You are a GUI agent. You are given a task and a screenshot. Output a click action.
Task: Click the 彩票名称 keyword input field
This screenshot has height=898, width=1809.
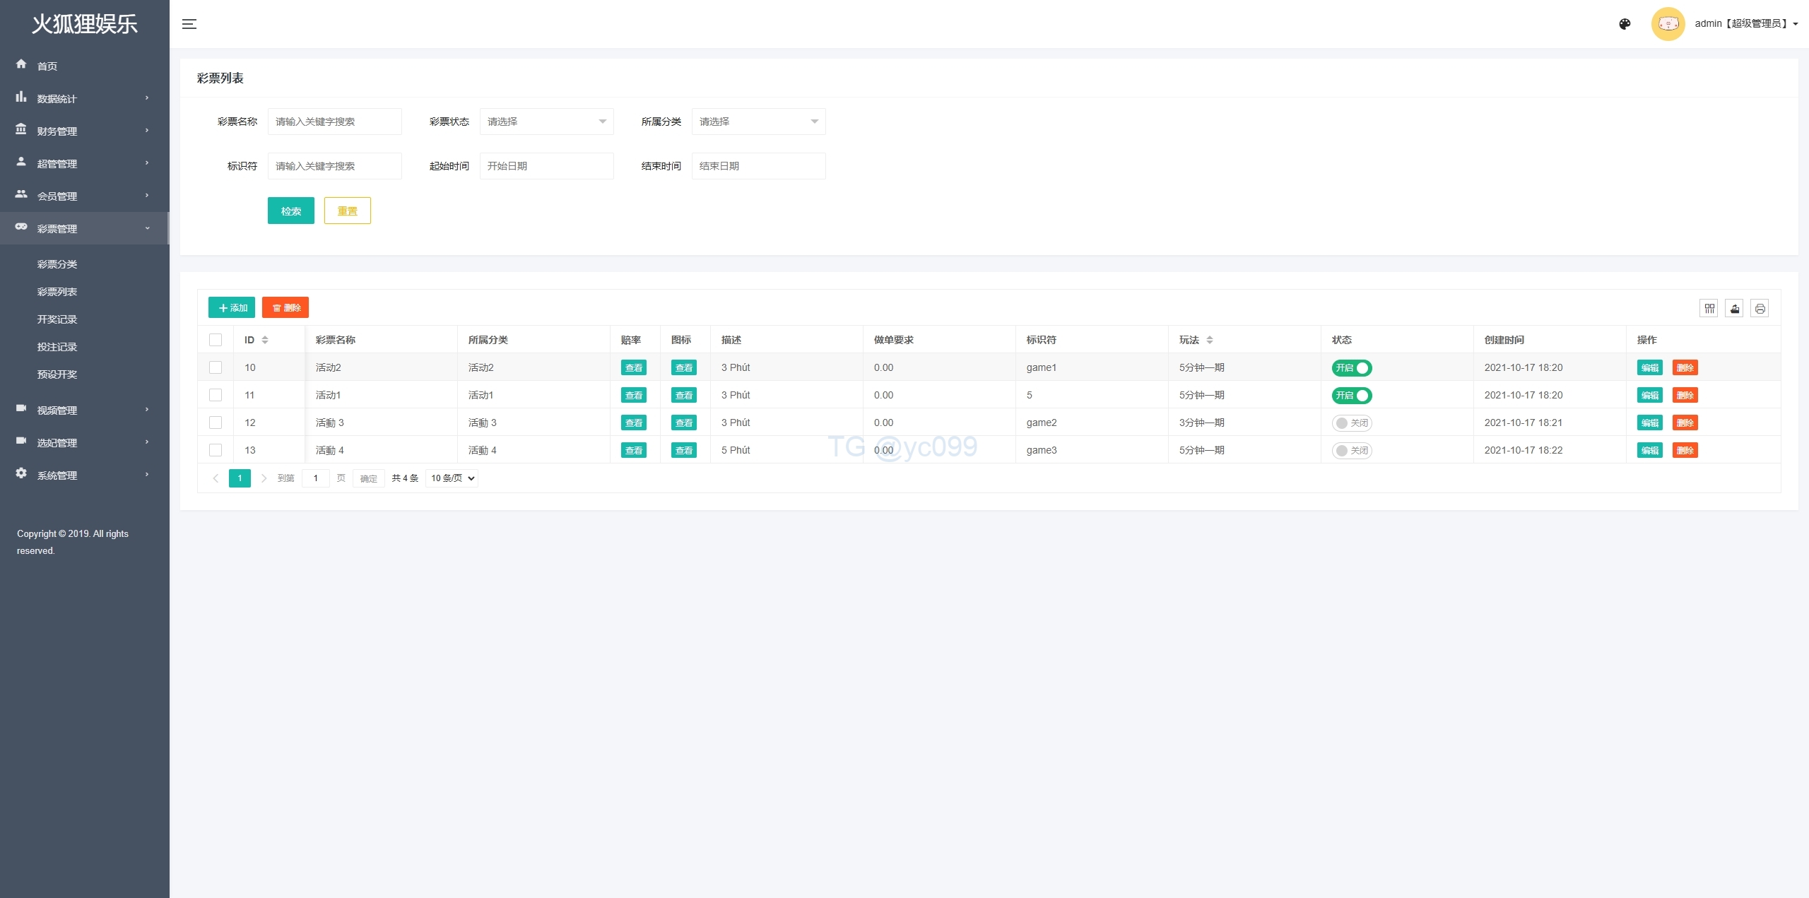334,122
